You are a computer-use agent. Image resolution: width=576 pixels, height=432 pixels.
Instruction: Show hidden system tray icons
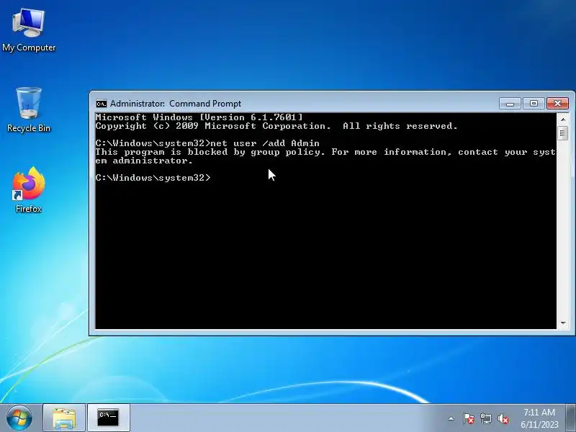point(451,418)
